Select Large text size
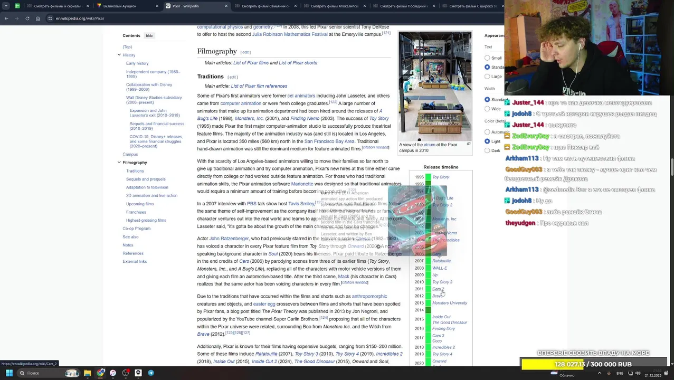Image resolution: width=674 pixels, height=380 pixels. pos(487,77)
